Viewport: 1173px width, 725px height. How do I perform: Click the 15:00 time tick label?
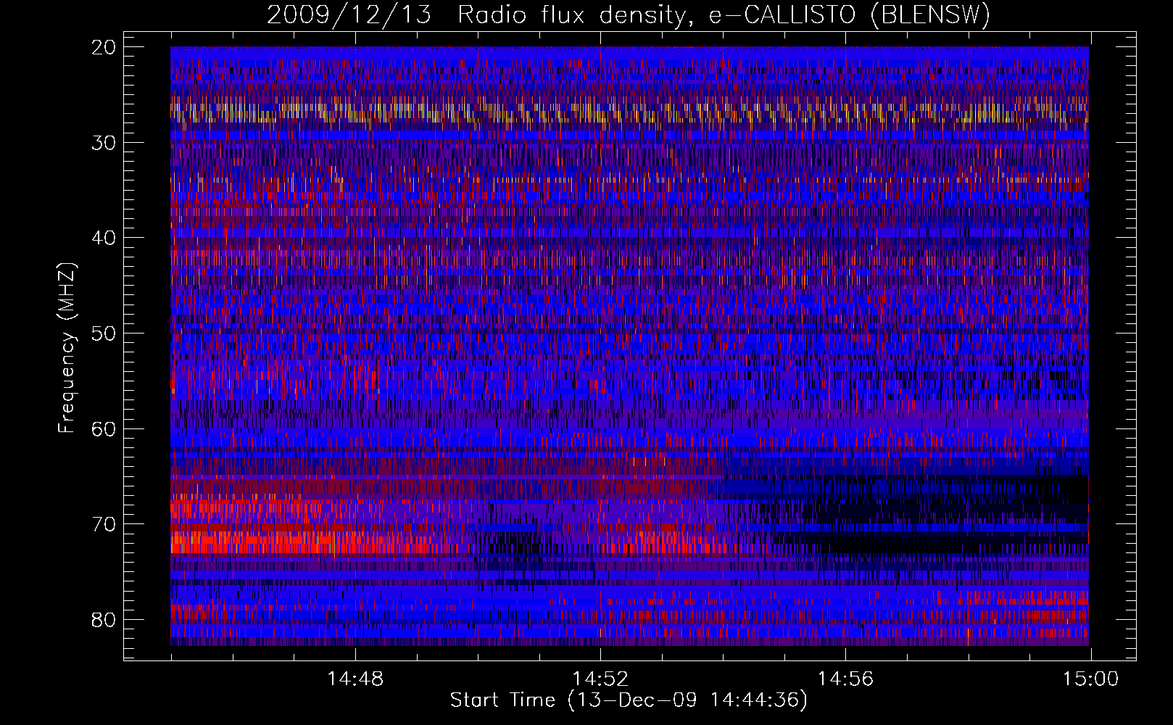point(1090,679)
